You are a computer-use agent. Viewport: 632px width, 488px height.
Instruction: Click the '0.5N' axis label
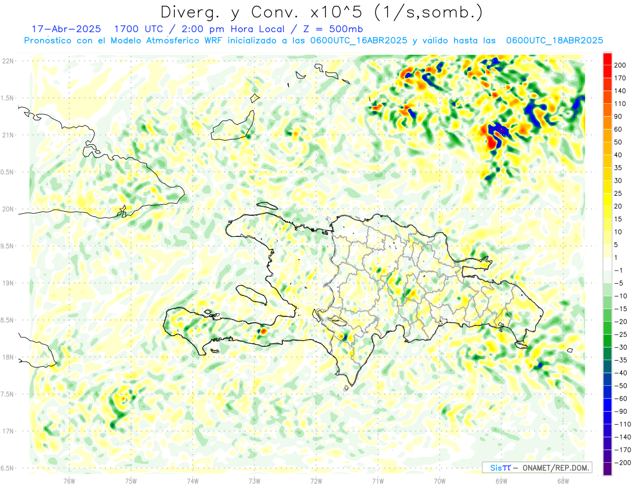7,172
